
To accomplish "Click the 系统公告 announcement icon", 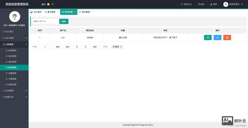I will (x=182, y=4).
